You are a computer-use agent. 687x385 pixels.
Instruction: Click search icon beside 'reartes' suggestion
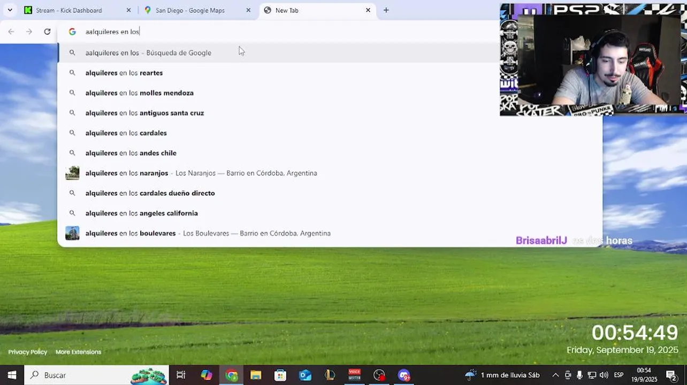tap(72, 73)
